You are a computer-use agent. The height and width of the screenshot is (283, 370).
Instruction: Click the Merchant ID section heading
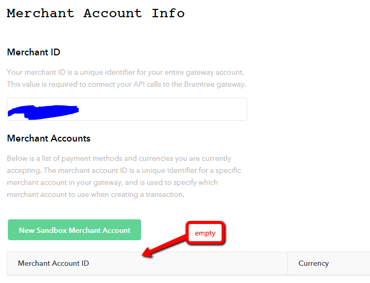[x=33, y=52]
